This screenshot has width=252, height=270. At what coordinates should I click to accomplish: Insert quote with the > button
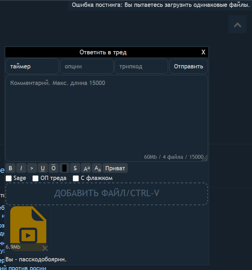click(x=32, y=168)
